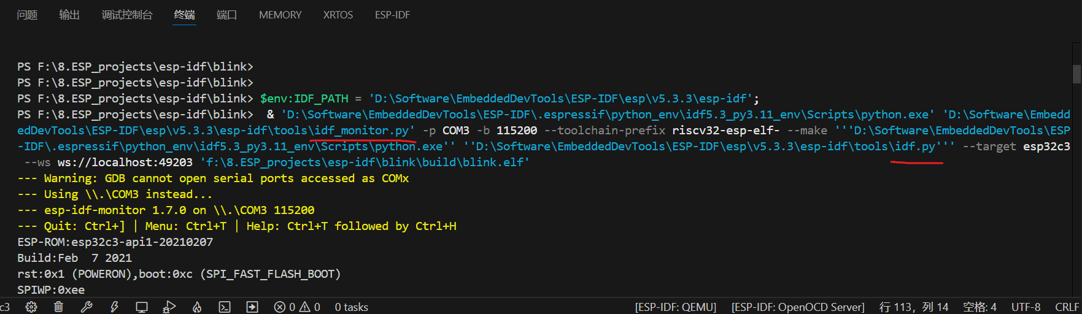Click the --target esp32c3 text
The width and height of the screenshot is (1082, 314).
click(x=1016, y=147)
